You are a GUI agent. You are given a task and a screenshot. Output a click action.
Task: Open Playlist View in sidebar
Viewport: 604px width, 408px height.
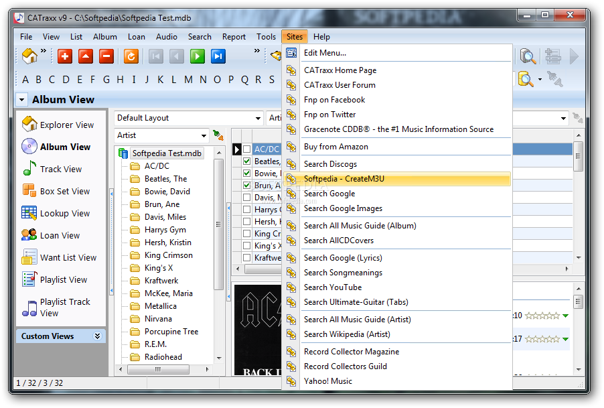[54, 279]
